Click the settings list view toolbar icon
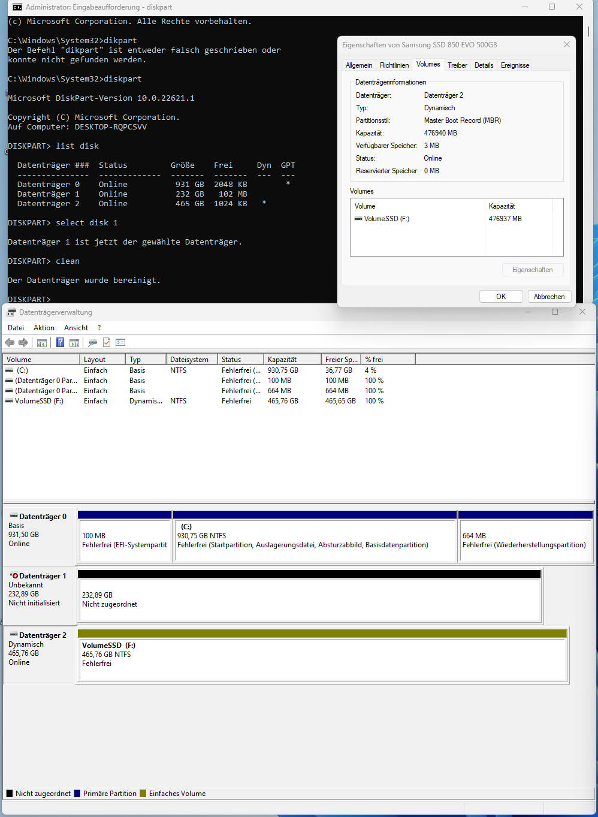This screenshot has width=598, height=817. click(120, 343)
